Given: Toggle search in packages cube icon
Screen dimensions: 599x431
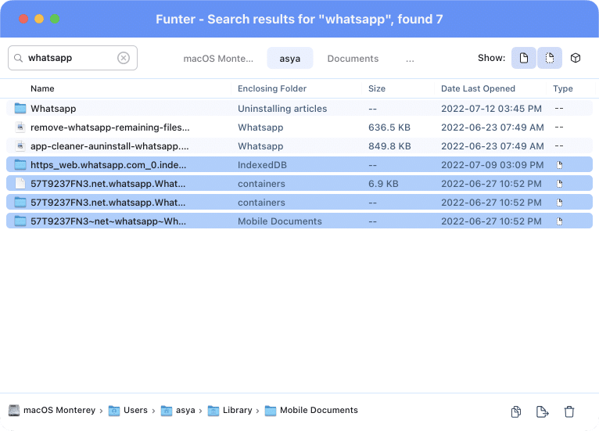Looking at the screenshot, I should click(576, 58).
